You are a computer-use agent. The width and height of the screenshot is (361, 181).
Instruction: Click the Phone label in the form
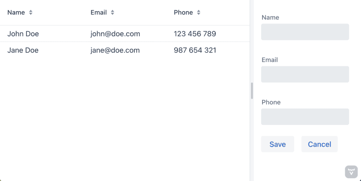(x=271, y=102)
